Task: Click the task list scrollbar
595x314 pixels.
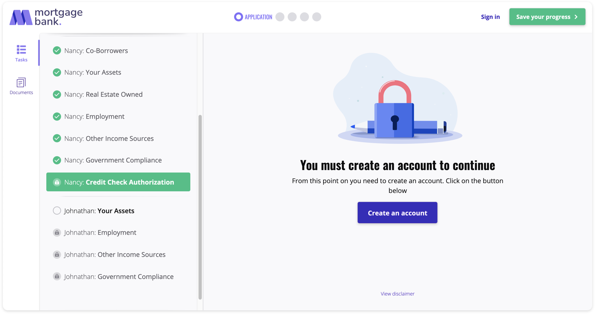Action: click(200, 207)
